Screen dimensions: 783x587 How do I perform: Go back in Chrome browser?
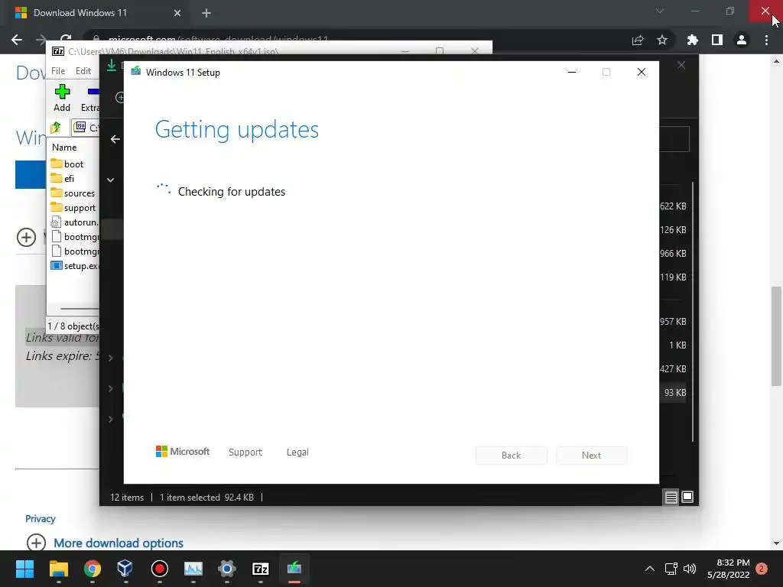tap(17, 40)
